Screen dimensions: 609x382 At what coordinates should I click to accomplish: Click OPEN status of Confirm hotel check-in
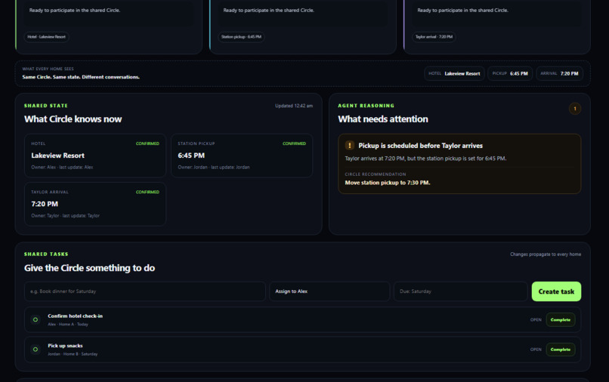coord(536,320)
